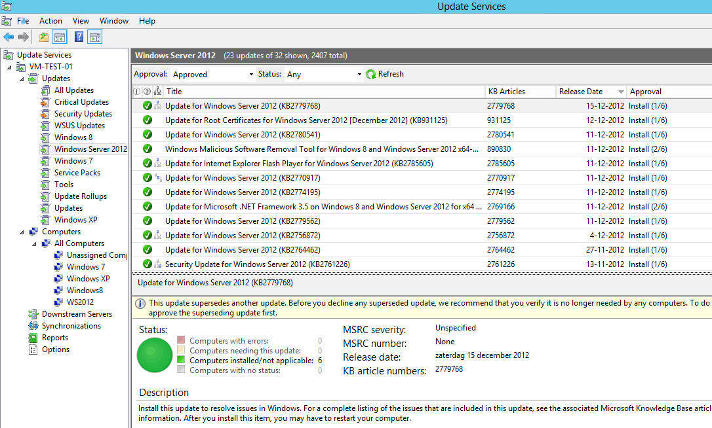Open Synchronizations node in the tree
The image size is (712, 428).
71,326
